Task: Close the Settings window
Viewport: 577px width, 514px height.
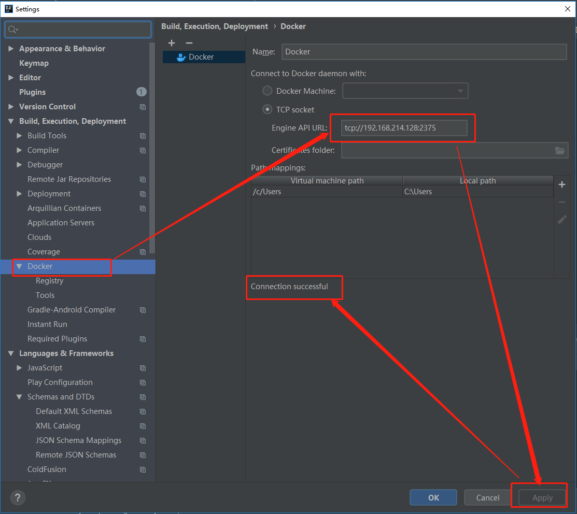Action: (568, 9)
